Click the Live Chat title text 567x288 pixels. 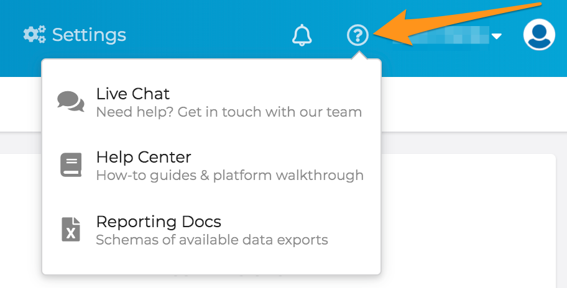click(132, 94)
